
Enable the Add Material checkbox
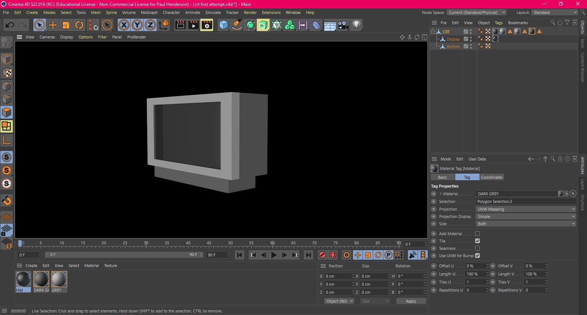477,234
